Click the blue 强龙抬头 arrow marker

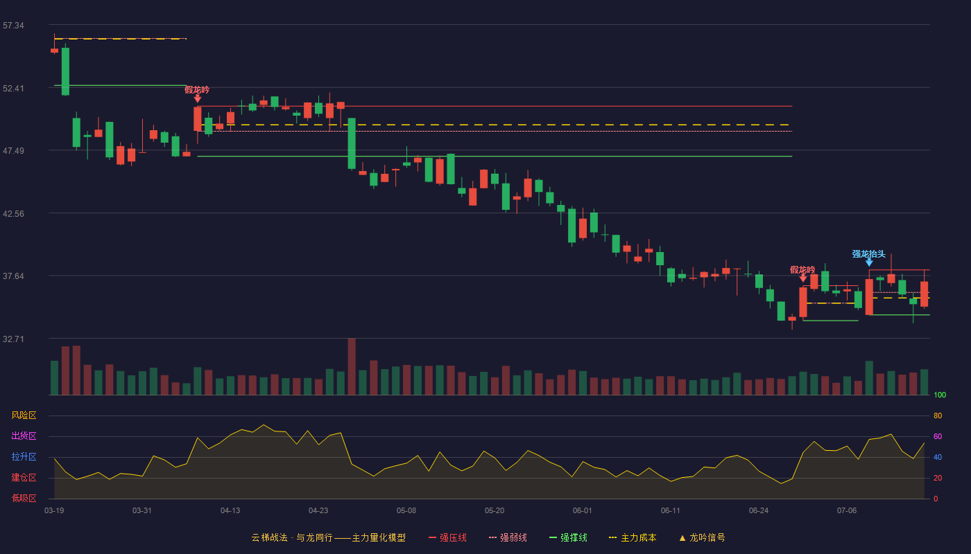click(x=869, y=262)
